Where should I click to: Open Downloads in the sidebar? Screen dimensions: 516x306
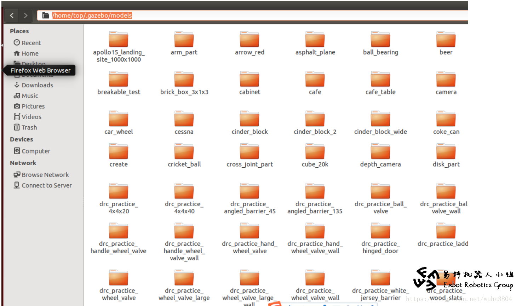(x=34, y=85)
